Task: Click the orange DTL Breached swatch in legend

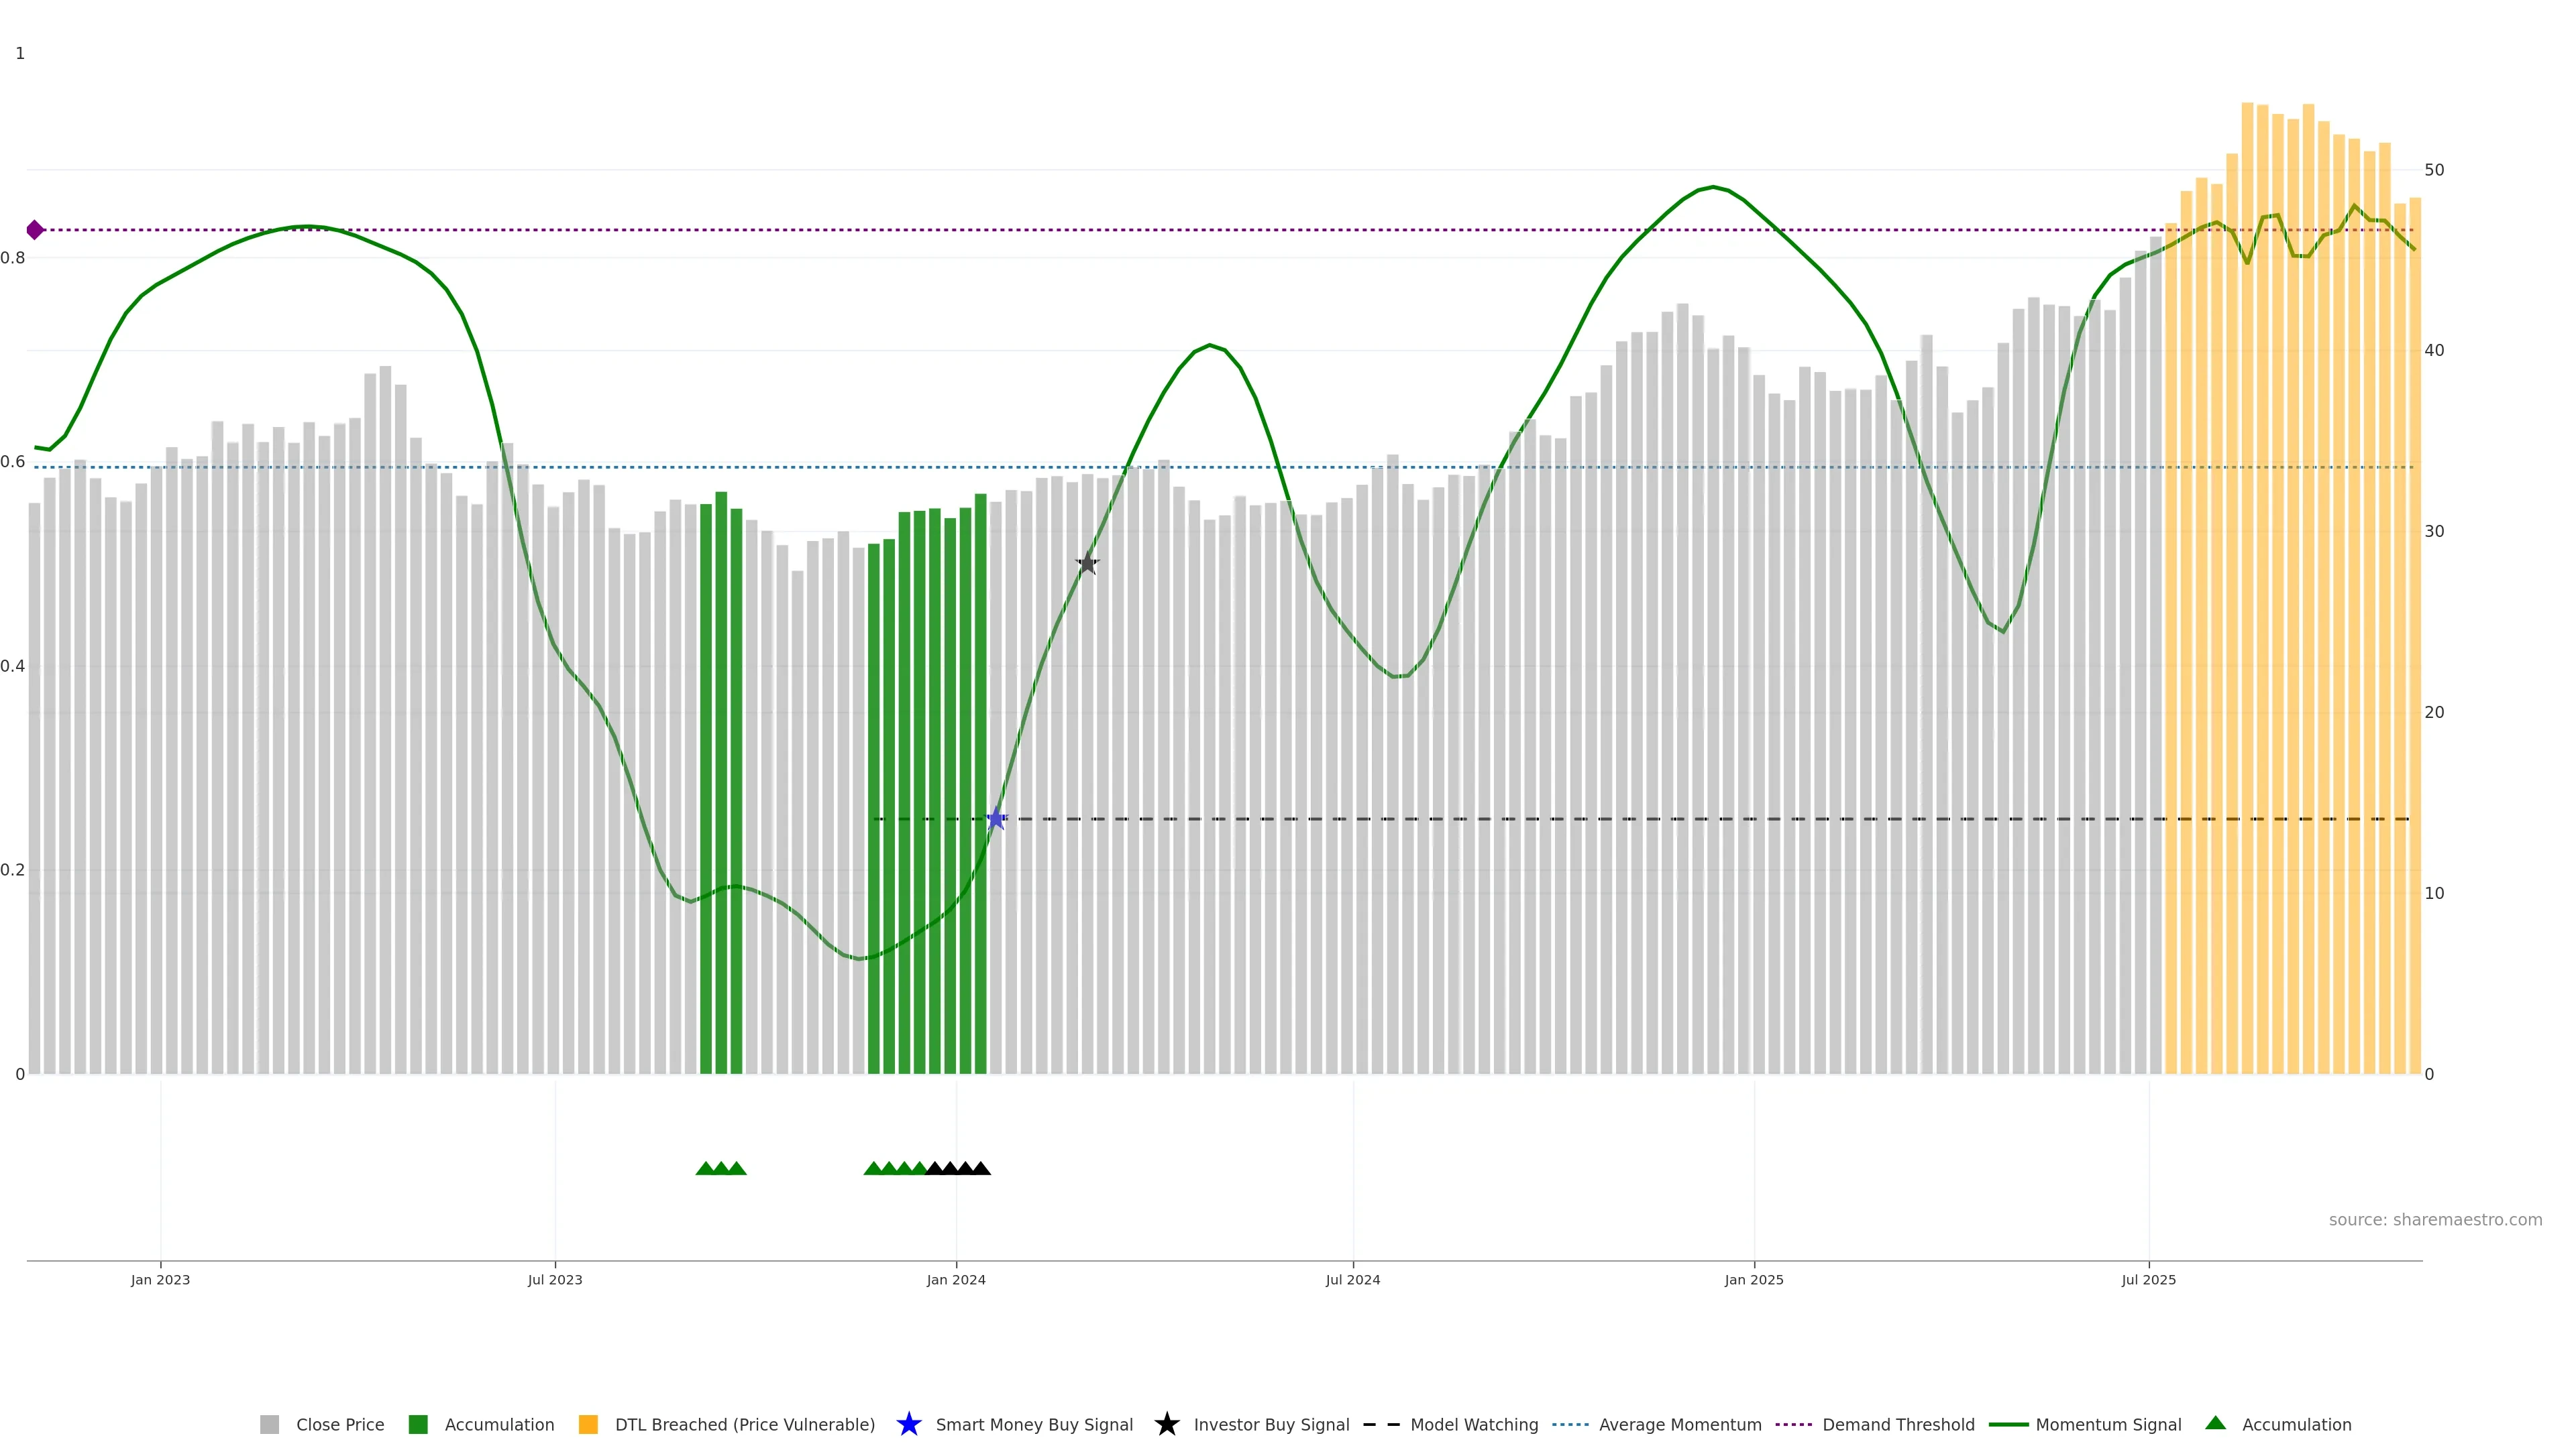Action: [588, 1424]
